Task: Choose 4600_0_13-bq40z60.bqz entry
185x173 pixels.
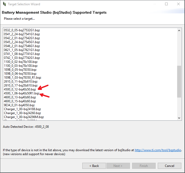Action: 20,97
